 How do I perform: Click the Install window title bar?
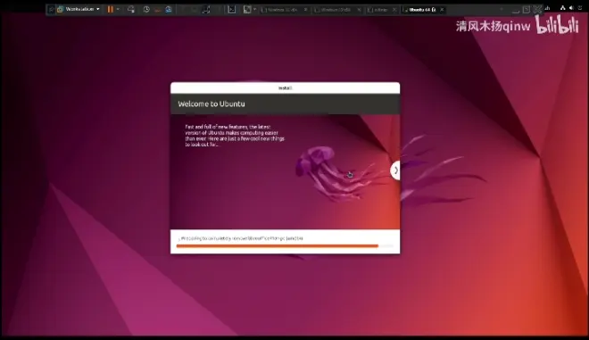[x=285, y=88]
